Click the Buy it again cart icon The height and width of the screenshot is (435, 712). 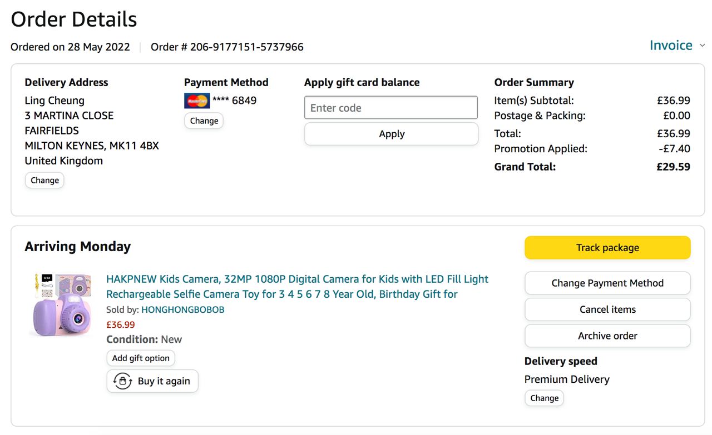[122, 381]
